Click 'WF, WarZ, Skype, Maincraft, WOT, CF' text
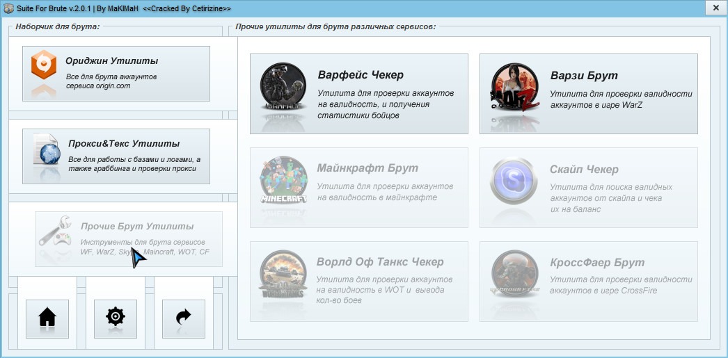 tap(145, 252)
